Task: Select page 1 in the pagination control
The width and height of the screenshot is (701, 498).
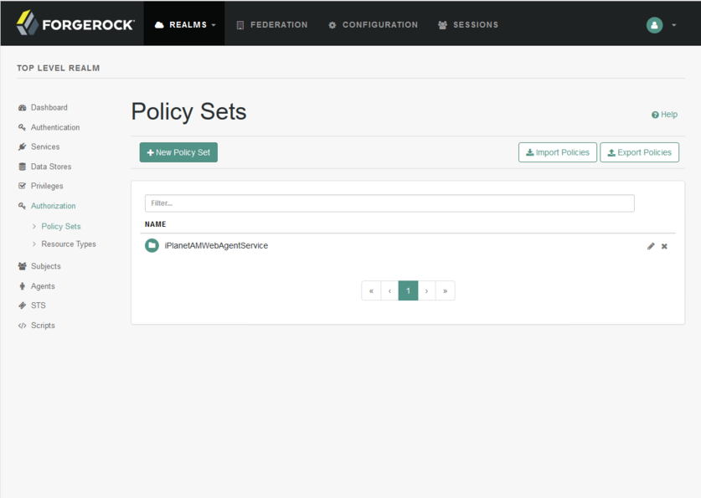Action: click(408, 290)
